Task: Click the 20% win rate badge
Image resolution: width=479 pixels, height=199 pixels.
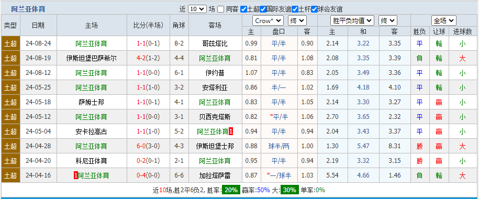Action: coord(231,190)
